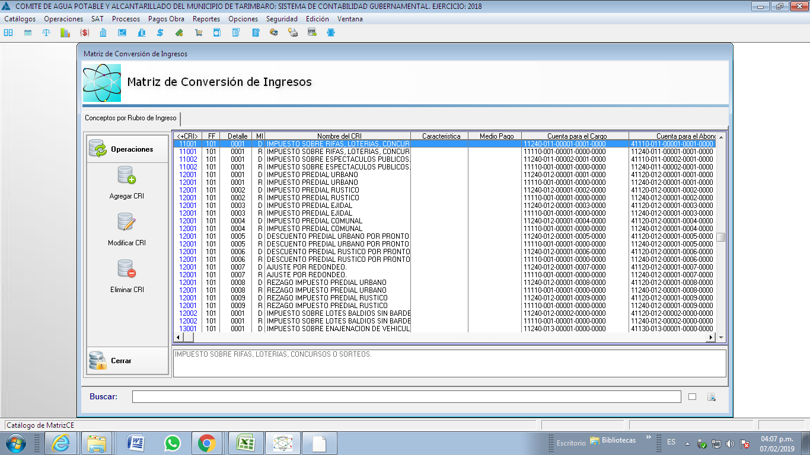Click the Agregar CRI icon
Screen dimensions: 810x455
click(x=126, y=175)
